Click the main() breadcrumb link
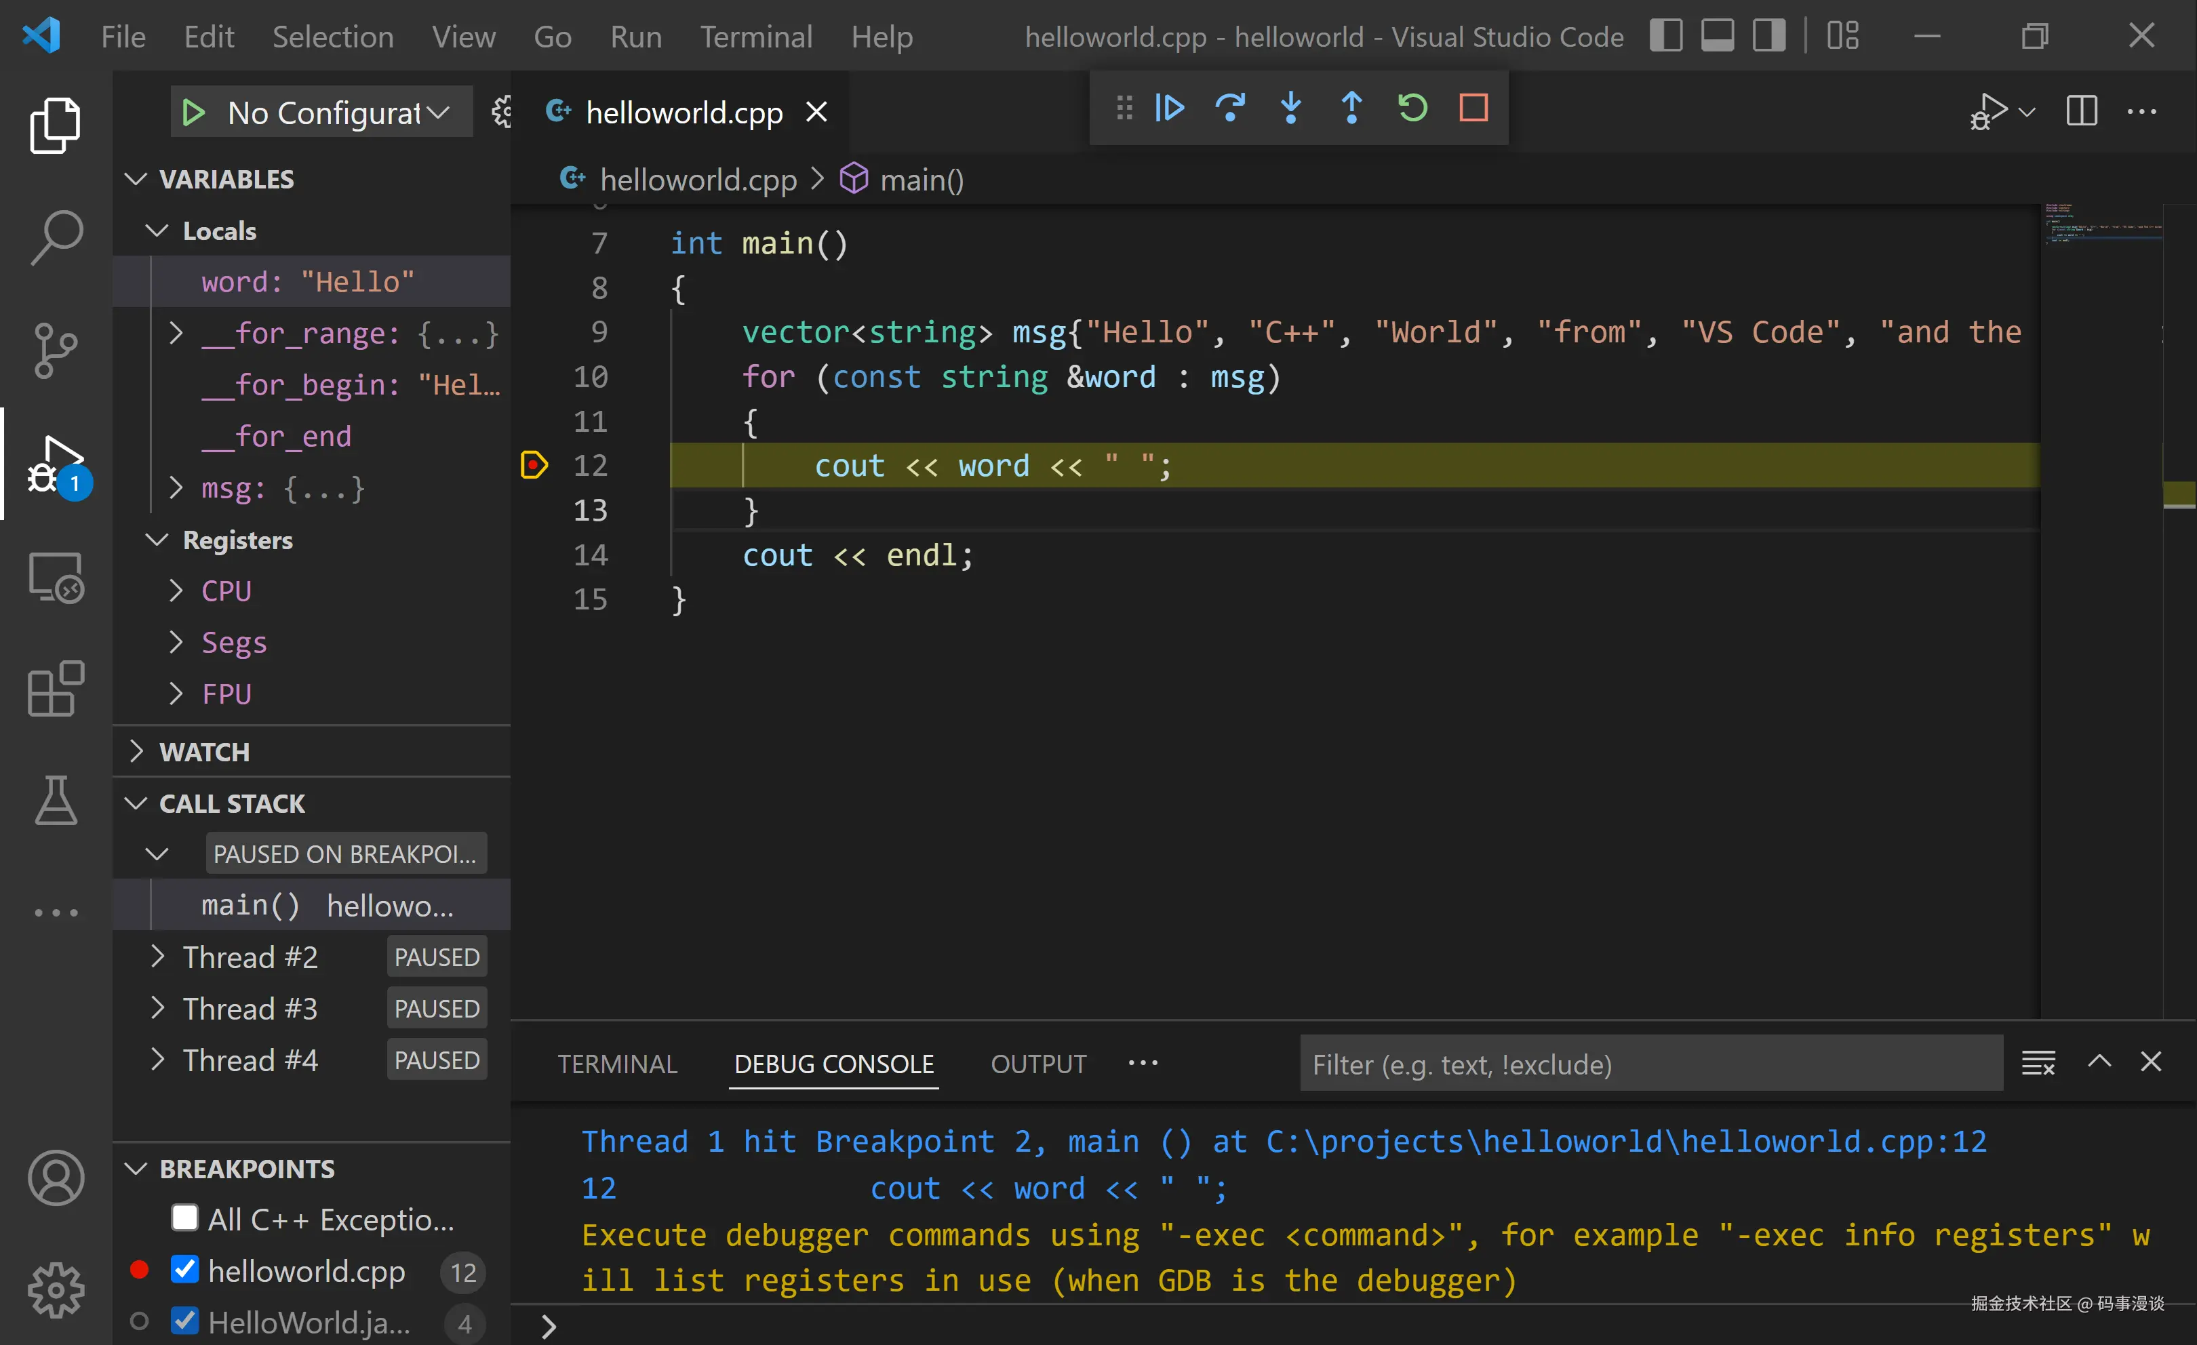 (x=921, y=180)
